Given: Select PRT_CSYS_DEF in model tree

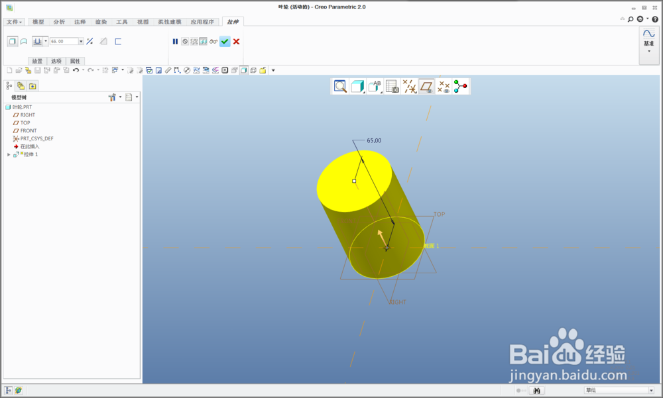Looking at the screenshot, I should [x=33, y=138].
